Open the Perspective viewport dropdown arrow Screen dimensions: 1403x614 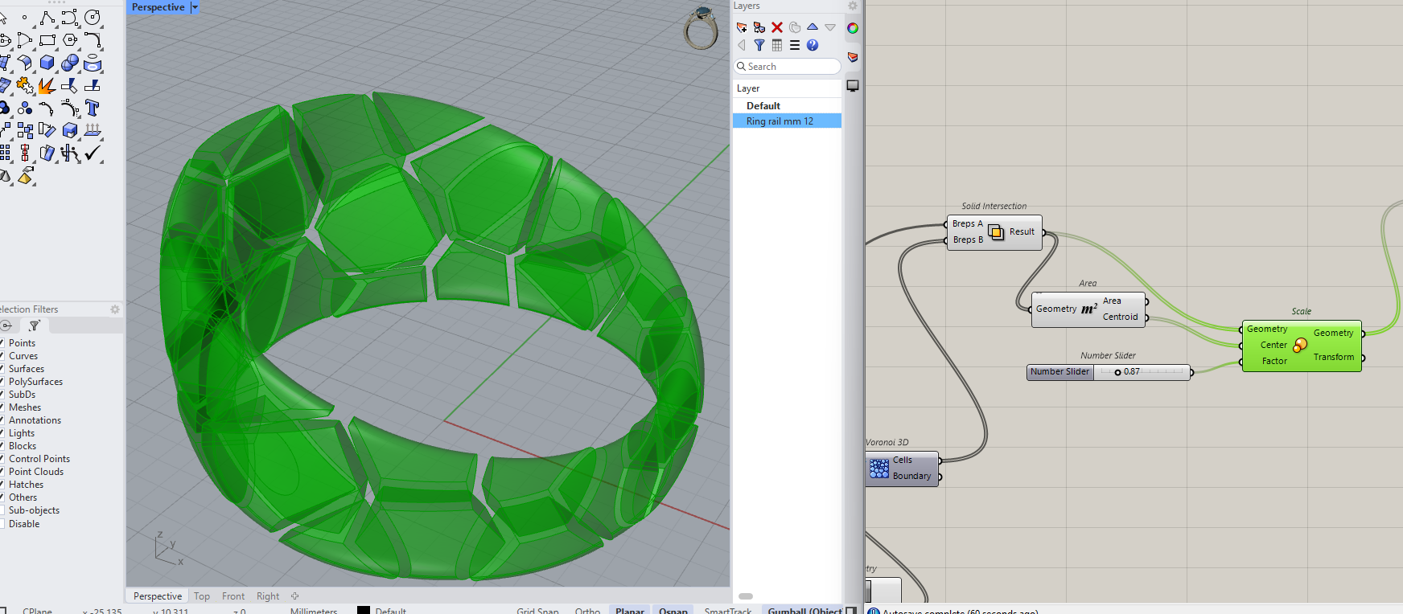coord(194,7)
